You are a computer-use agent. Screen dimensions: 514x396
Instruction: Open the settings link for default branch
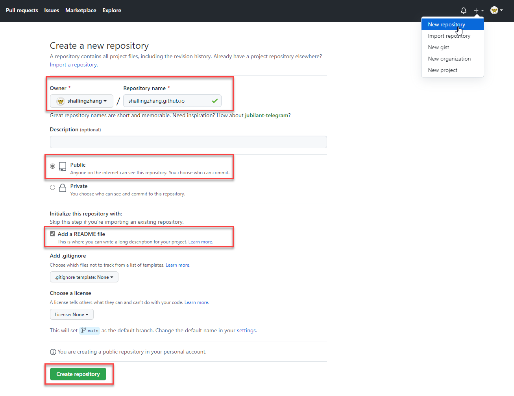[246, 331]
